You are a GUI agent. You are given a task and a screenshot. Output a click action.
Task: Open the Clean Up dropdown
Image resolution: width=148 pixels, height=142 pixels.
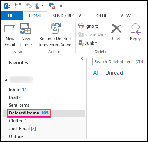tap(92, 34)
